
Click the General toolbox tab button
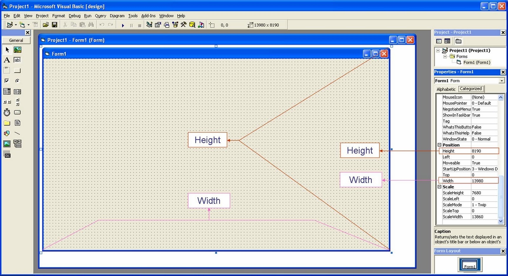pos(16,40)
